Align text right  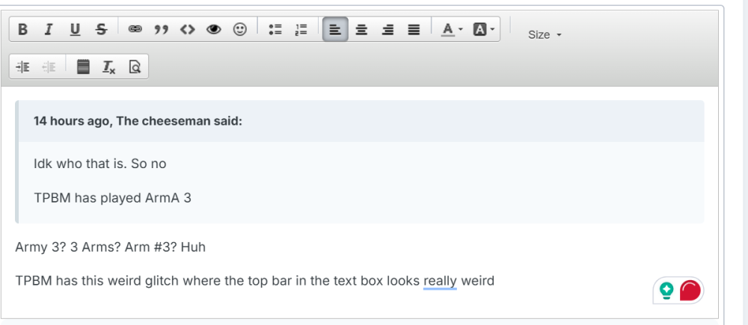tap(388, 30)
